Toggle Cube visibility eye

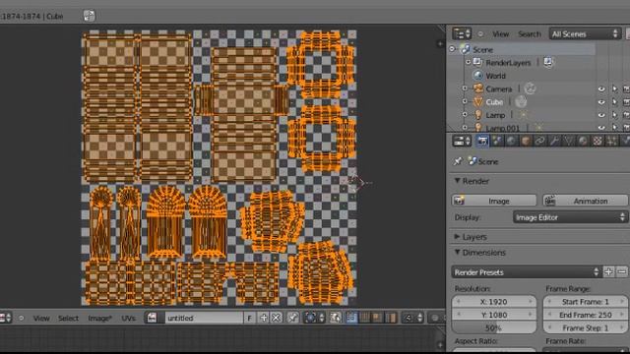click(601, 102)
